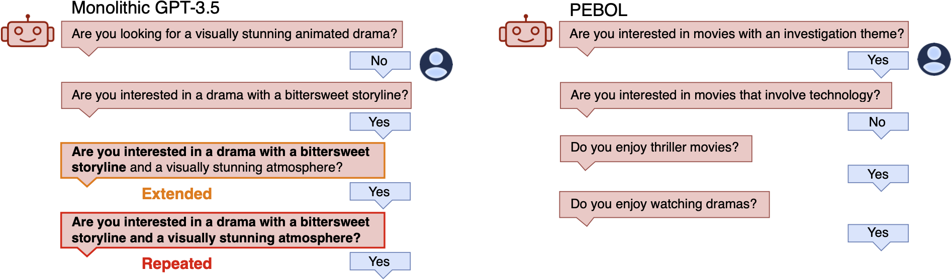Click the robot icon beside PEBOL chat
This screenshot has width=952, height=280.
coord(525,32)
